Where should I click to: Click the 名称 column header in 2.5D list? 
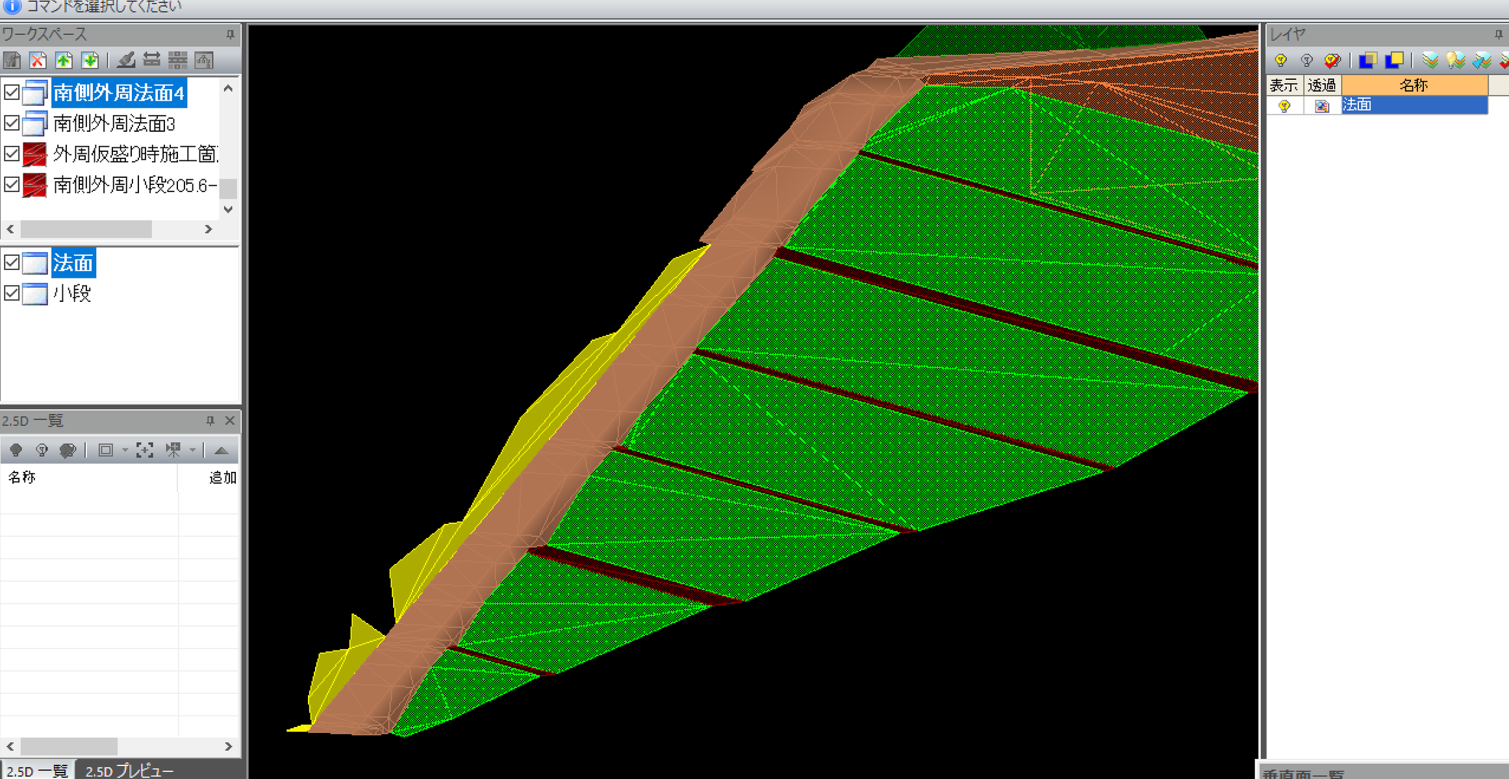pos(89,478)
